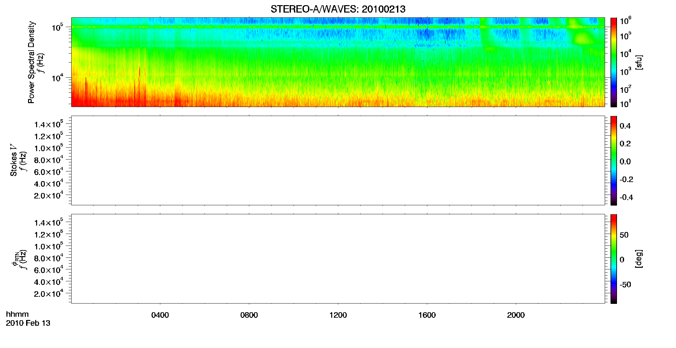Click the 0800 time tick label
The image size is (676, 348).
(x=249, y=315)
